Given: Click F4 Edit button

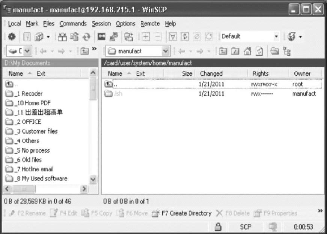Looking at the screenshot, I should [63, 213].
